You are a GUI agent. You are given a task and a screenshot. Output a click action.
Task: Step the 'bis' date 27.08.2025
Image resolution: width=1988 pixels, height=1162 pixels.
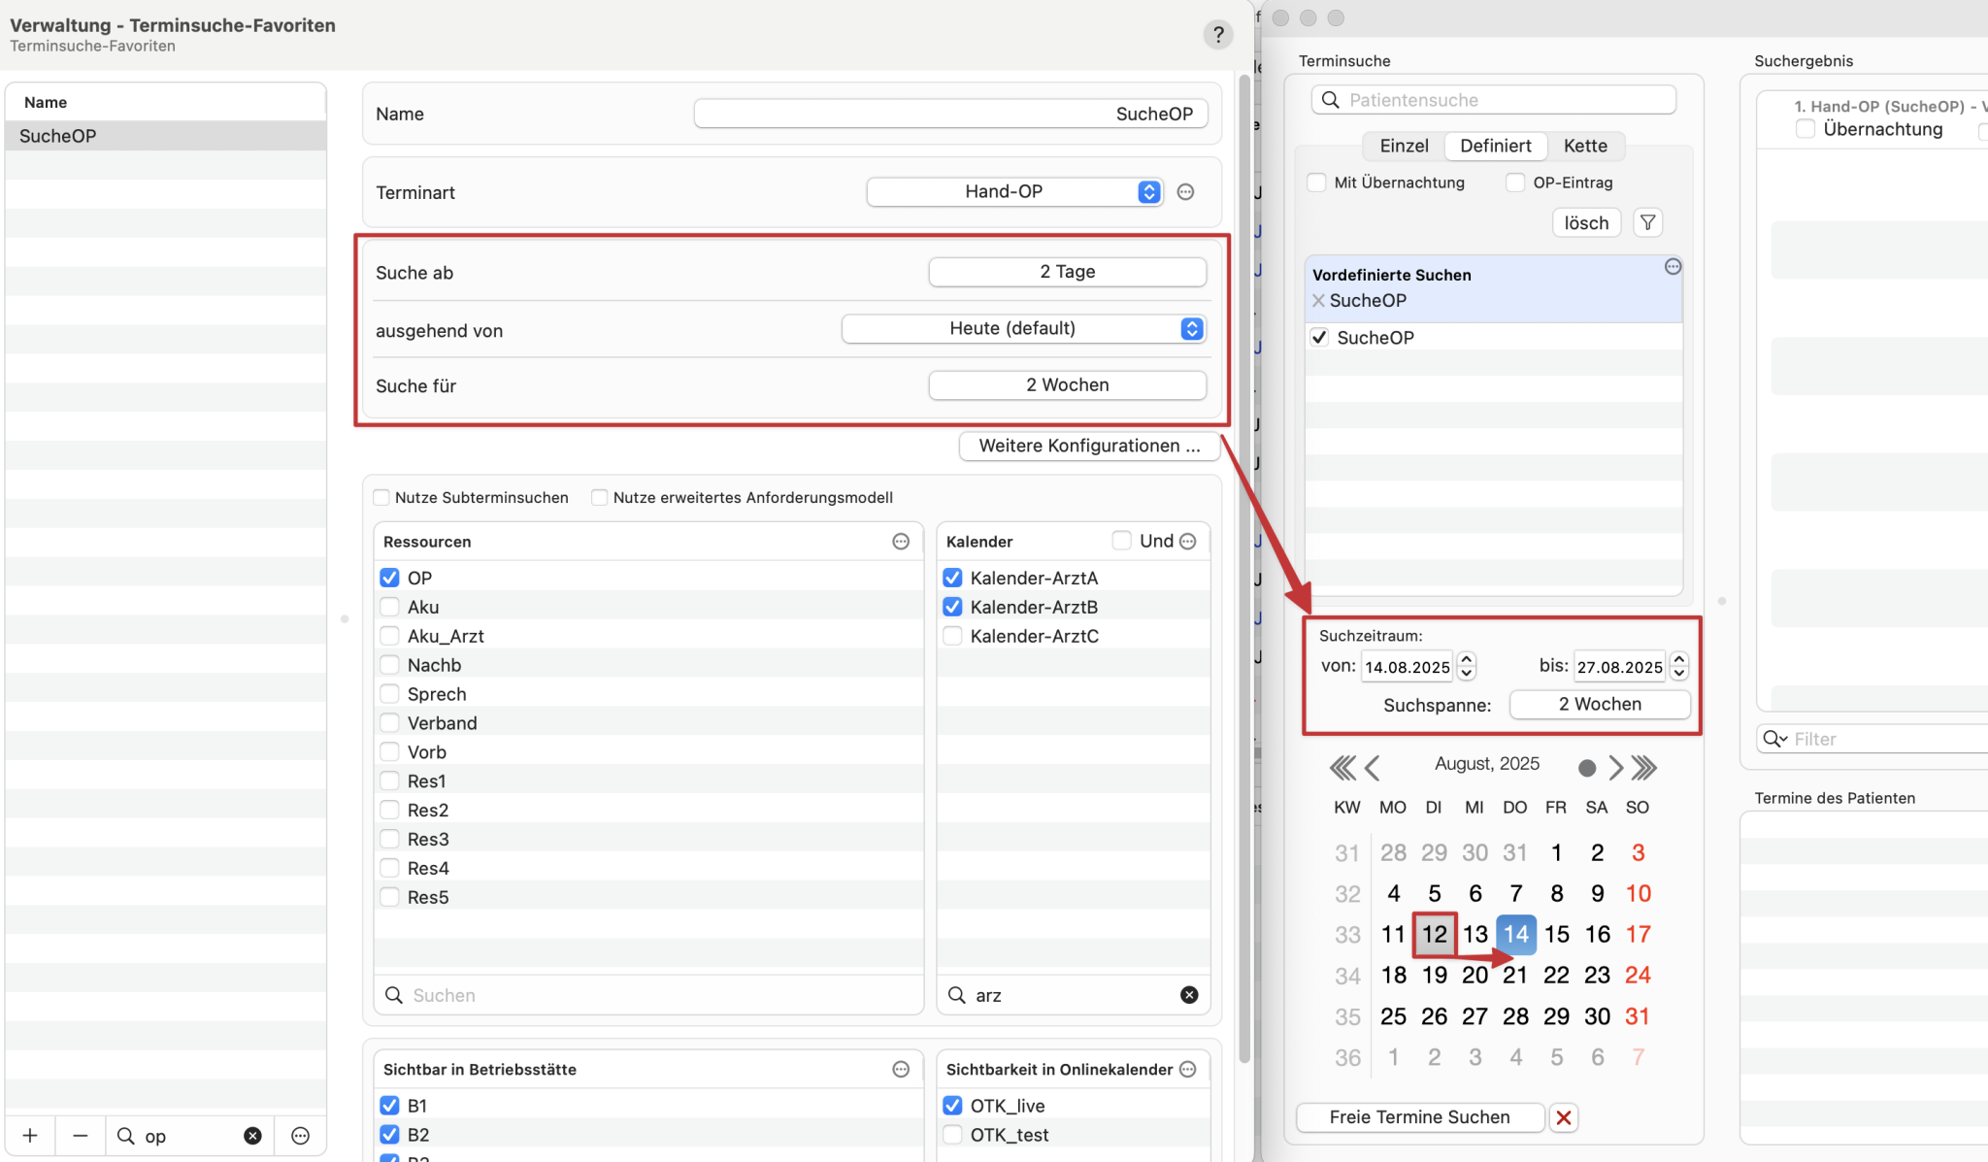(1679, 666)
